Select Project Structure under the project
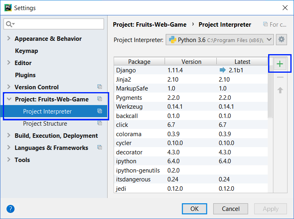294x219 pixels. click(x=45, y=124)
